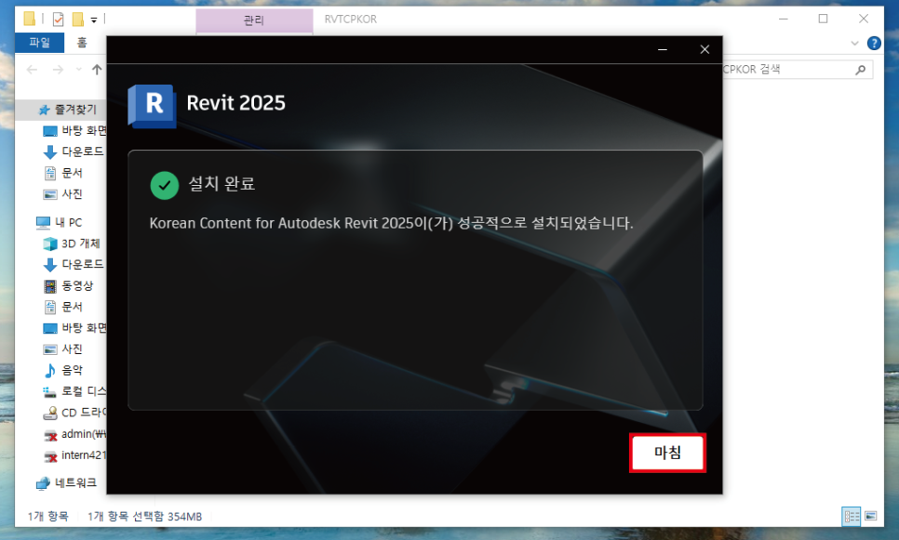Open the 파일 tab in File Explorer
This screenshot has height=540, width=899.
[40, 43]
